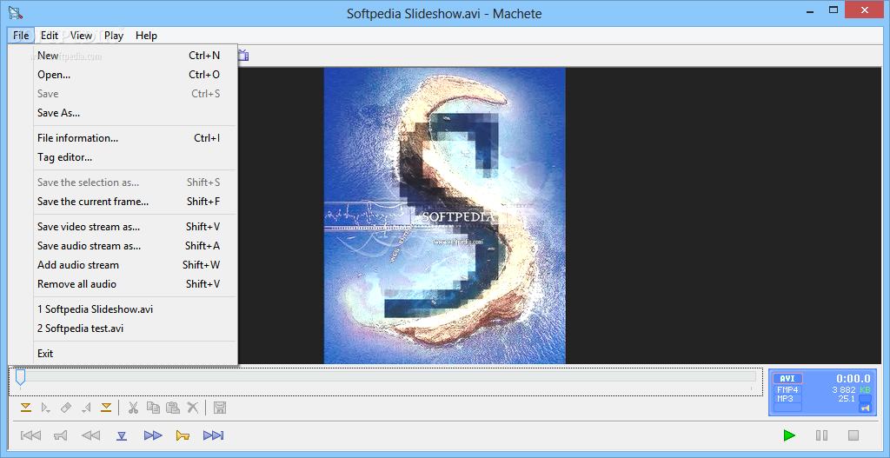Select Save audio stream as...
This screenshot has width=890, height=458.
coord(135,246)
